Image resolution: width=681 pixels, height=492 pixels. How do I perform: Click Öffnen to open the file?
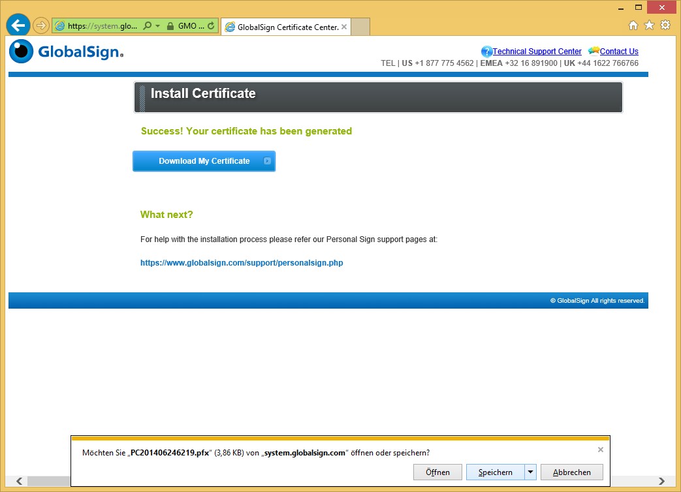[437, 472]
